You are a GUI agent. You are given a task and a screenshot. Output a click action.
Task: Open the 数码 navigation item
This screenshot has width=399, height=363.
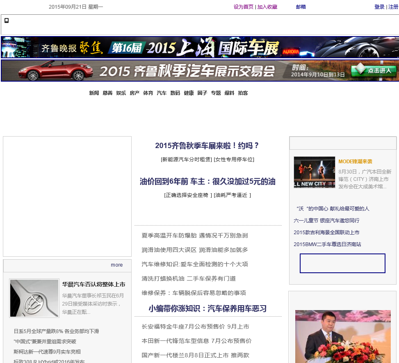[x=175, y=93]
